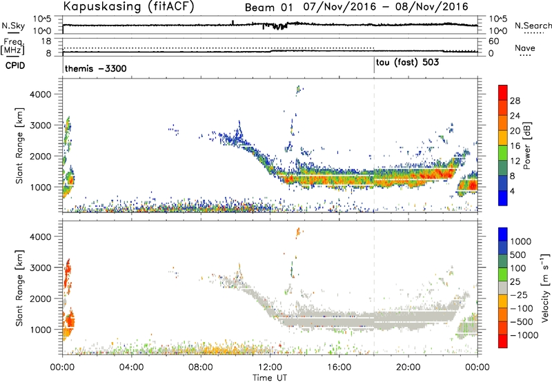Click the '-1000' Velocity colorbar tick value
This screenshot has width=552, height=382.
pos(524,335)
